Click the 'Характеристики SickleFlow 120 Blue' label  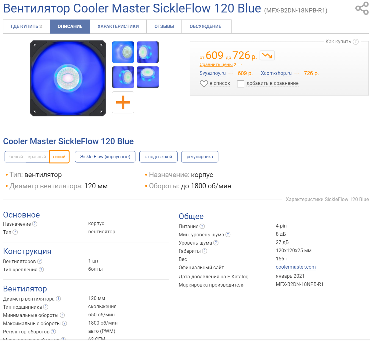coord(327,200)
